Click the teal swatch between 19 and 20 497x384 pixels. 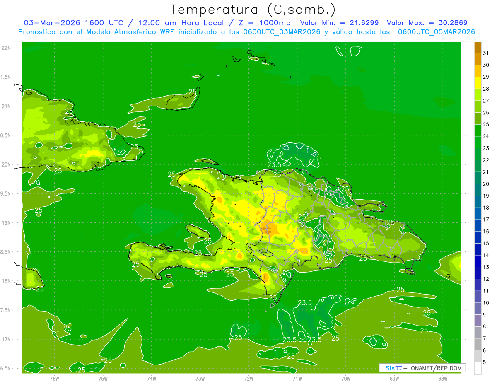click(478, 190)
